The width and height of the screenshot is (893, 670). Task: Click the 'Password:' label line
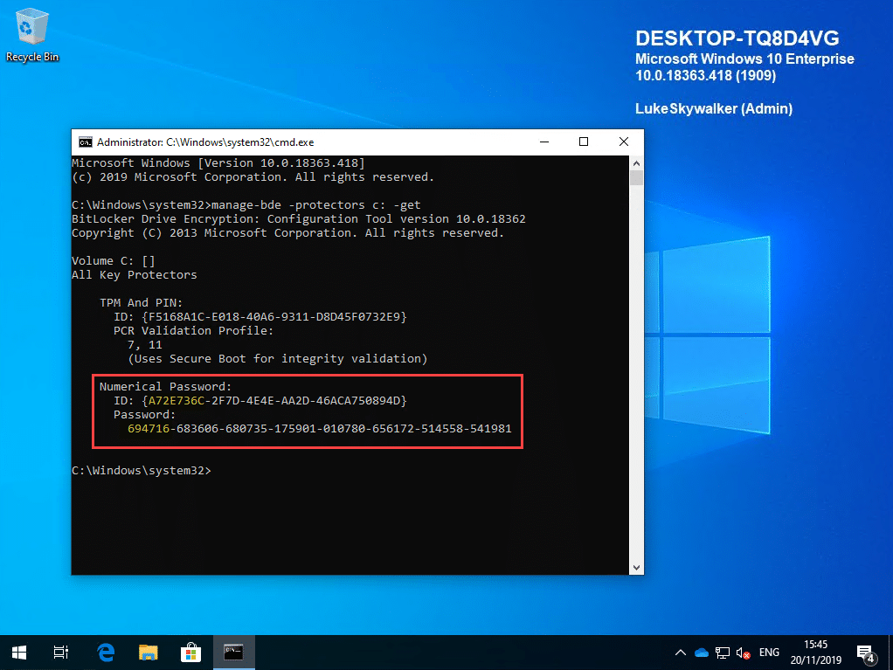click(145, 414)
